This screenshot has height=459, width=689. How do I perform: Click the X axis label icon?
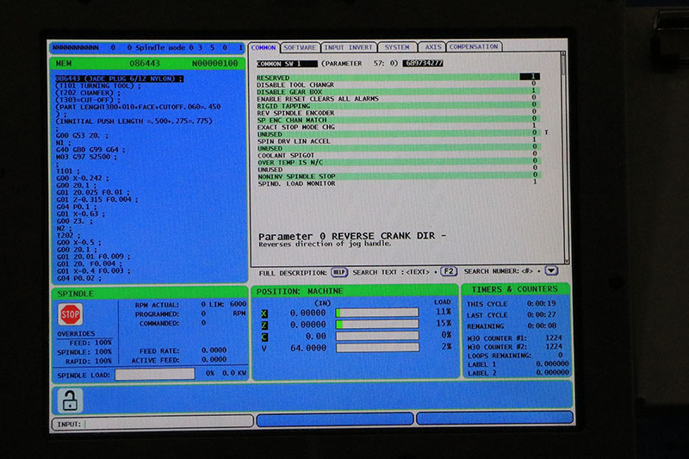264,313
